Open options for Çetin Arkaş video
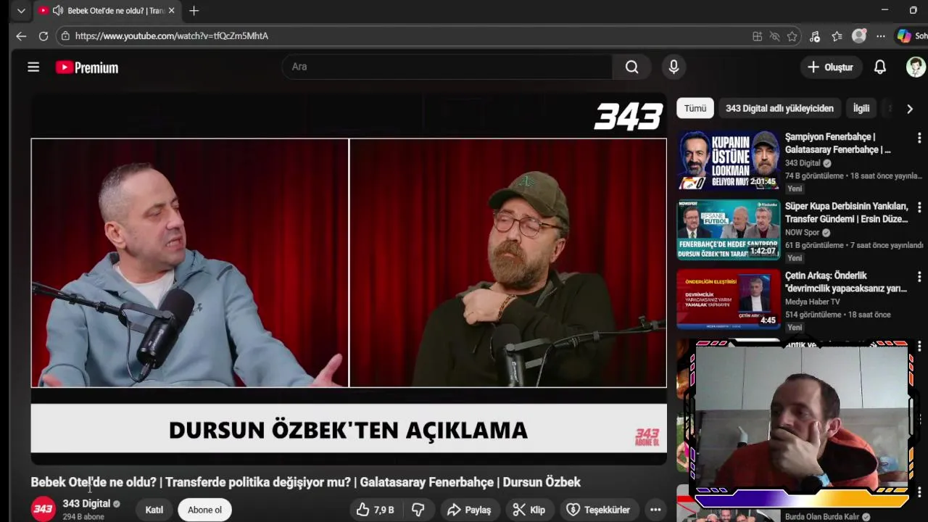The image size is (928, 522). click(x=919, y=277)
